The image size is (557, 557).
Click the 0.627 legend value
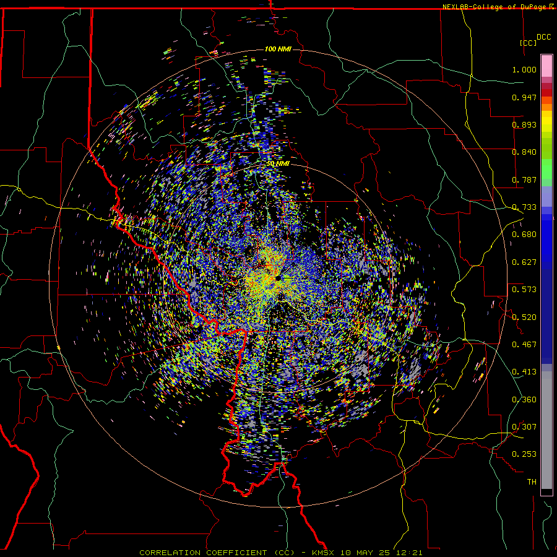(524, 262)
